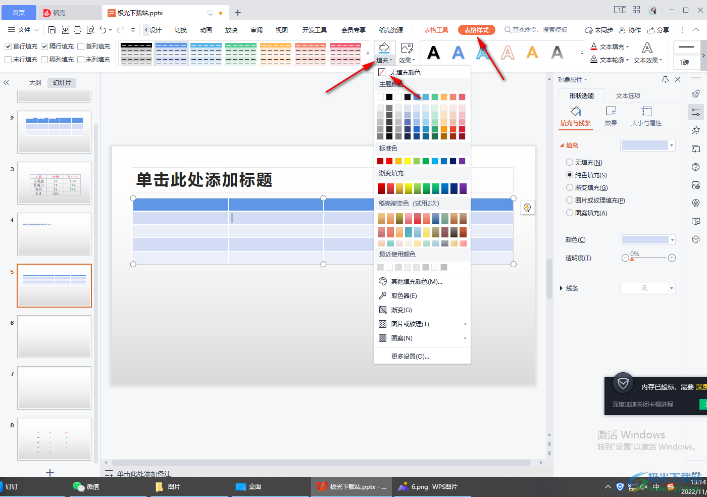This screenshot has height=497, width=707.
Task: Open WeChat 微信 from the taskbar
Action: 86,486
